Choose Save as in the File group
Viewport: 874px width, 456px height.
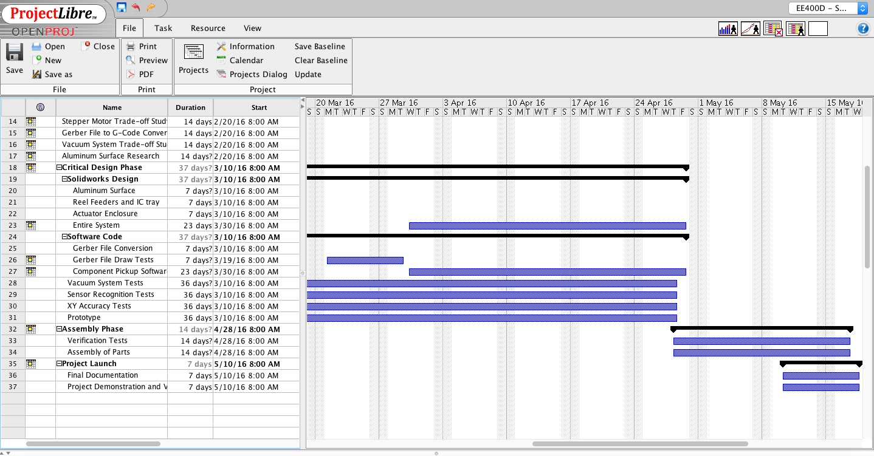coord(36,74)
